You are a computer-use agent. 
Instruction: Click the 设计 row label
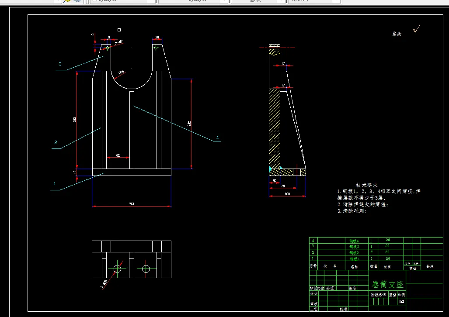(314, 293)
